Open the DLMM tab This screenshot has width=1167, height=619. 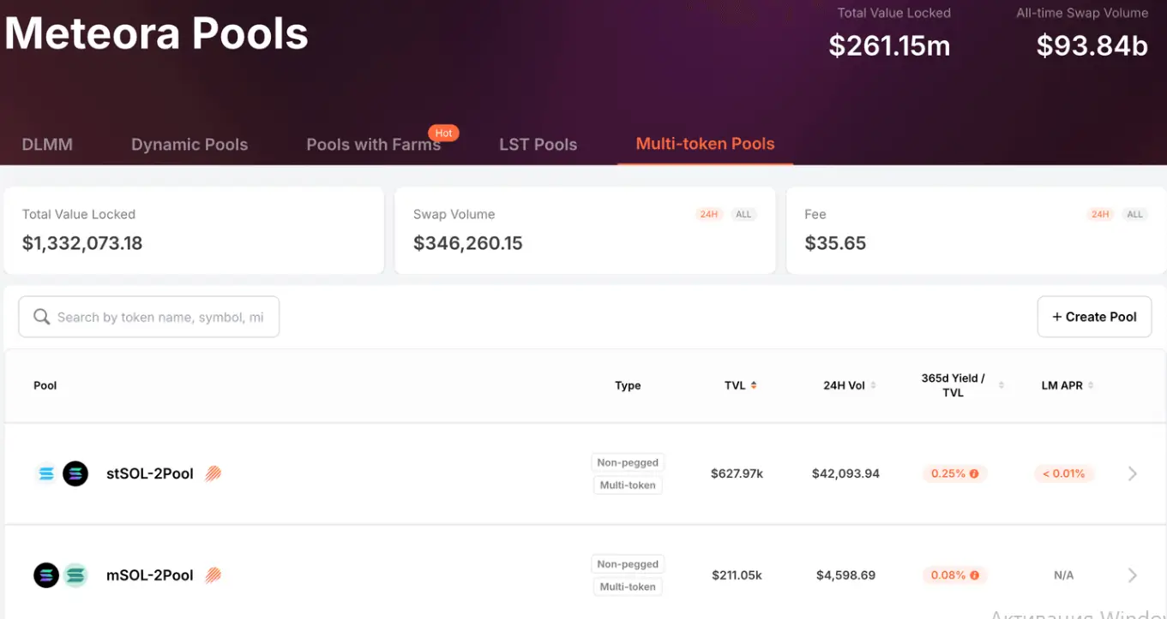47,145
